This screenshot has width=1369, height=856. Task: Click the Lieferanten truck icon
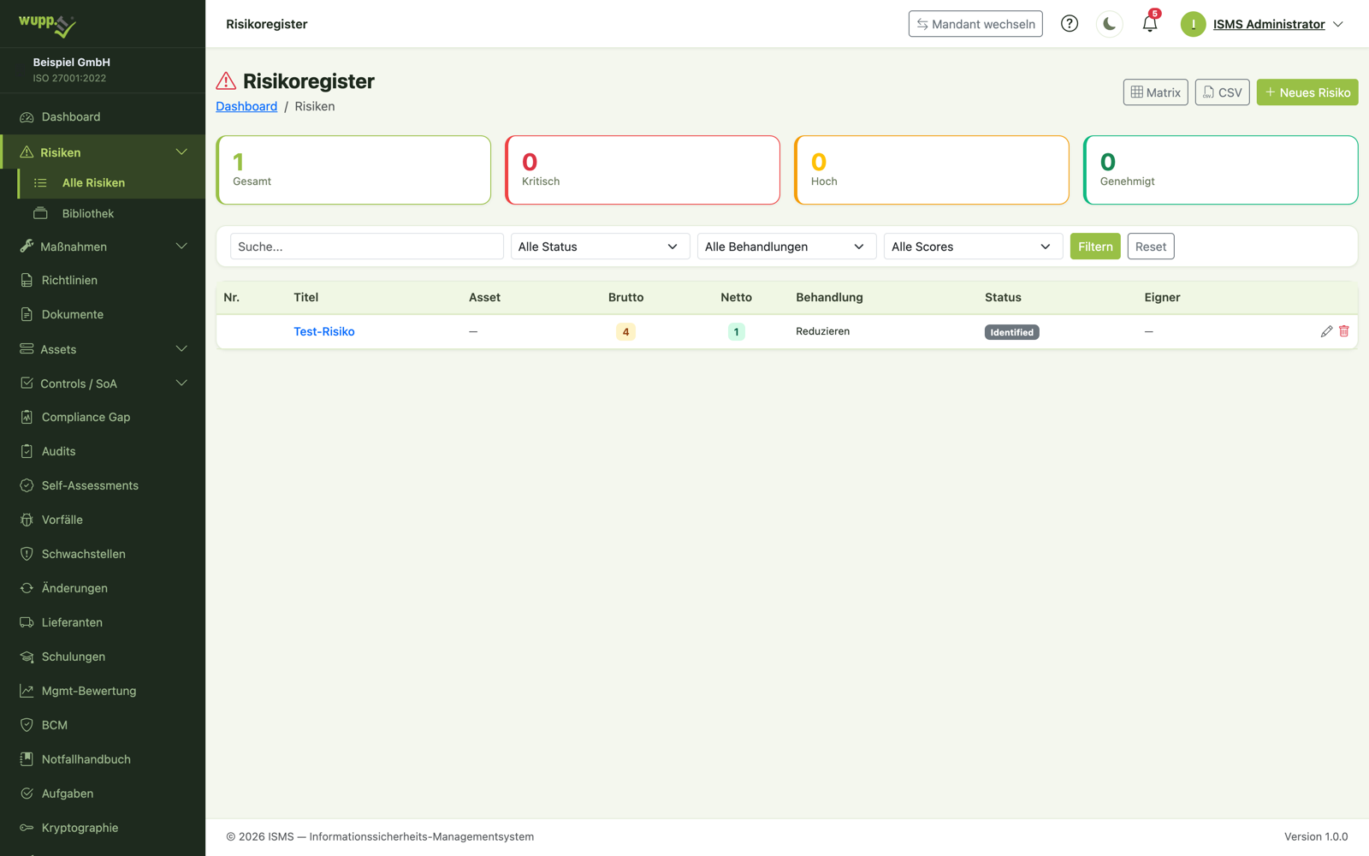27,622
